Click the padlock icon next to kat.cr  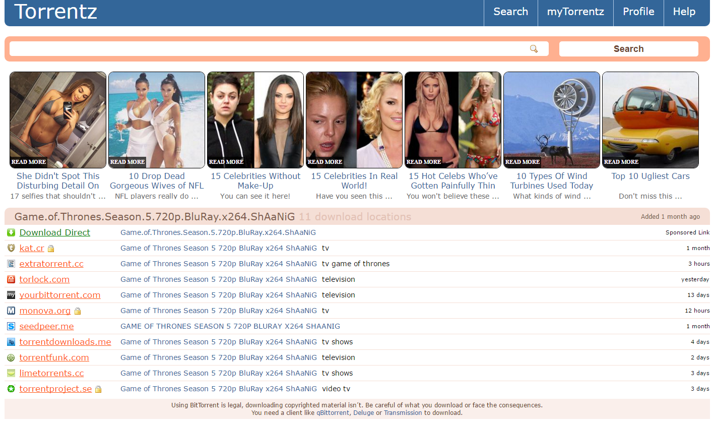[x=51, y=249]
